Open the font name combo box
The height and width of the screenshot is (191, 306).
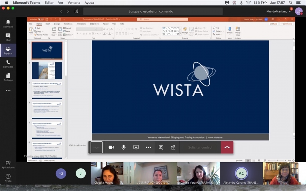[86, 29]
